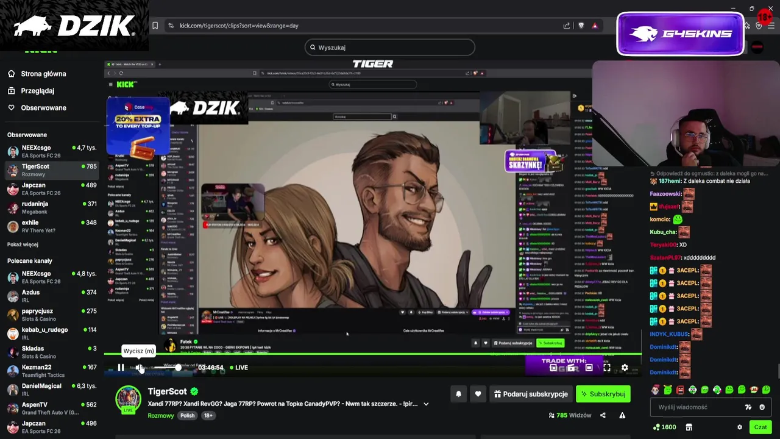Open Brave Shields lion icon

[581, 26]
